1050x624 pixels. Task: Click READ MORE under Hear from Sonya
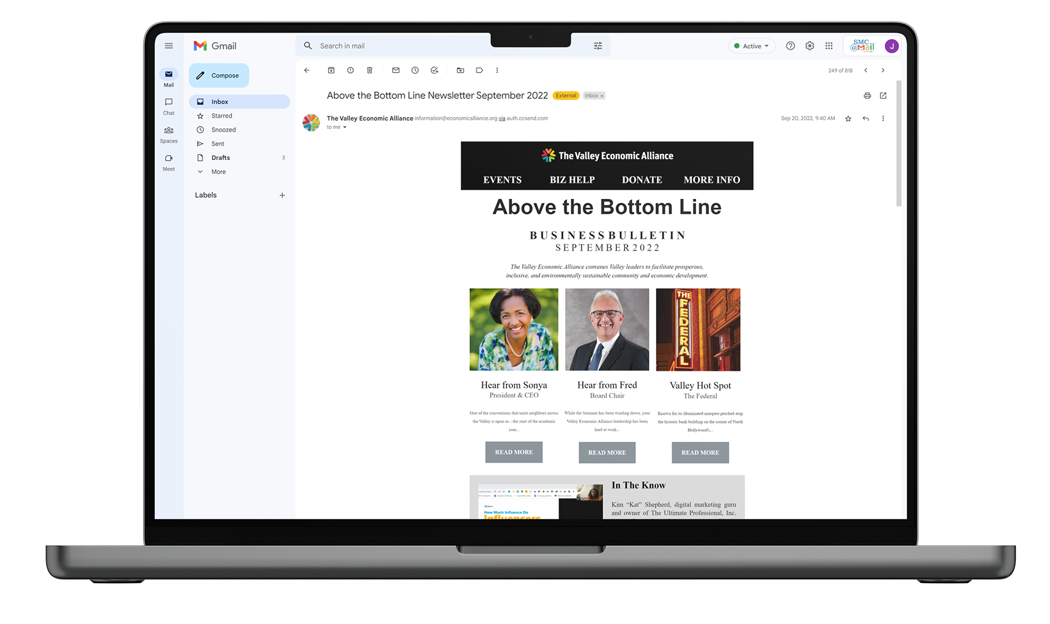514,452
